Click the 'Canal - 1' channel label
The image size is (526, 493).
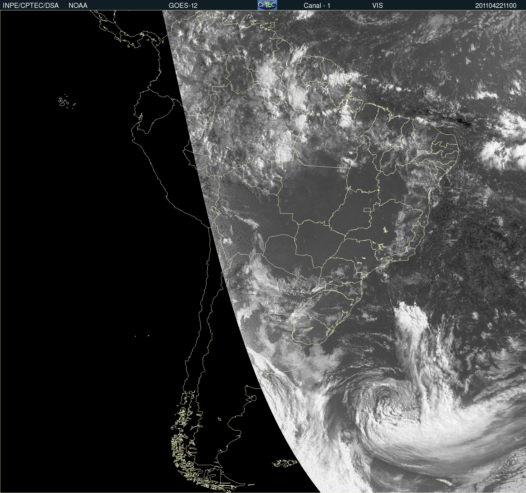coord(317,6)
